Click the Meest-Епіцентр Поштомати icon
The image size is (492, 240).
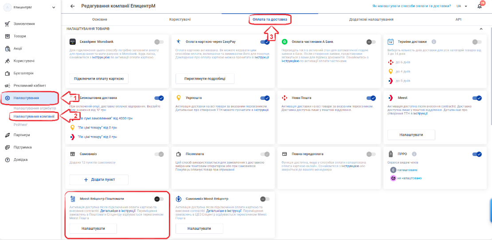pos(73,198)
